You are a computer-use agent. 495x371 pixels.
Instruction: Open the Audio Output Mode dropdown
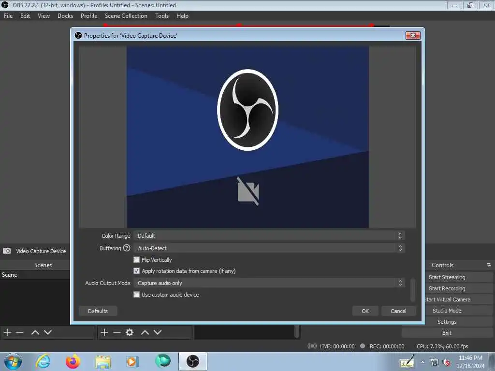coord(269,283)
